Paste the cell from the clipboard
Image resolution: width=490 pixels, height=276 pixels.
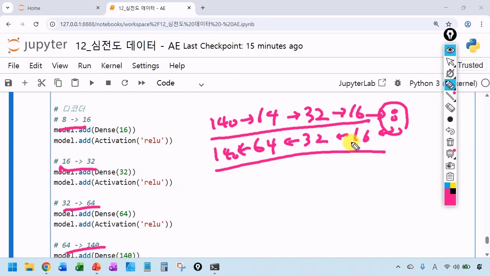75,83
